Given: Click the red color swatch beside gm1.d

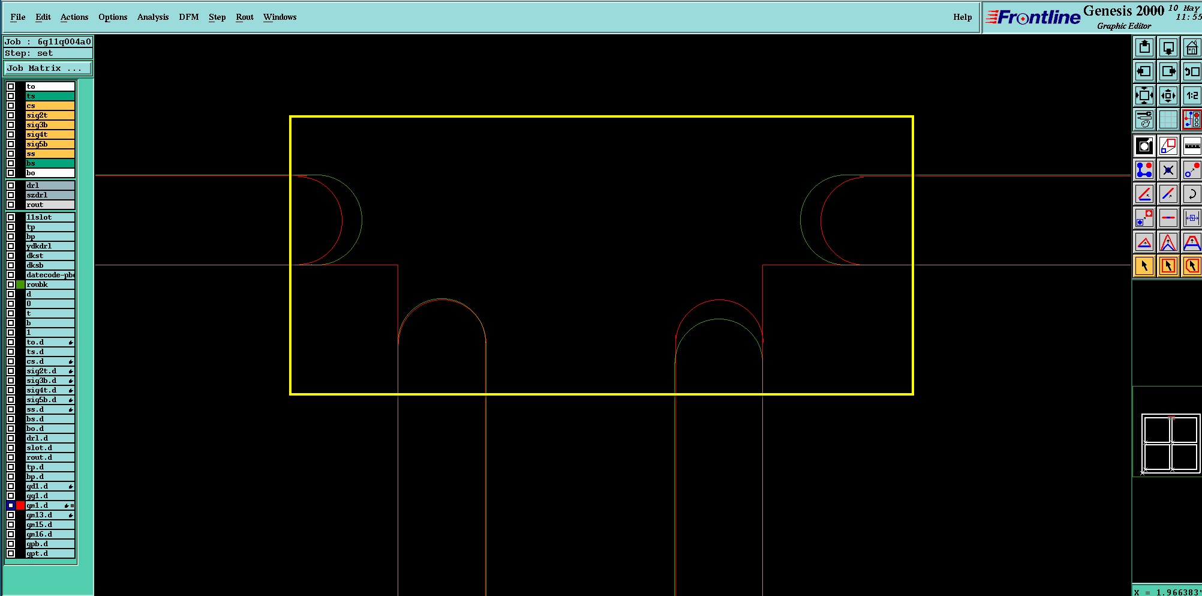Looking at the screenshot, I should (x=20, y=505).
